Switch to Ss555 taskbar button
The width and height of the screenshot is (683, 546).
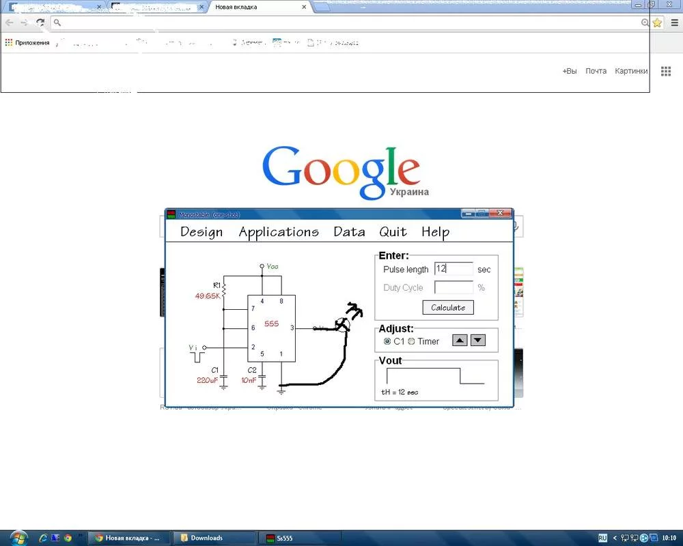point(299,538)
